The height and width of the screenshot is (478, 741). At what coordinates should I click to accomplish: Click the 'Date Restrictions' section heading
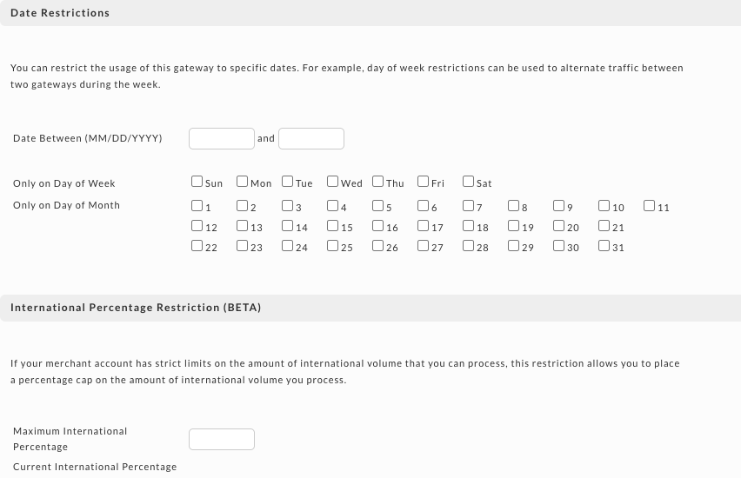tap(60, 13)
